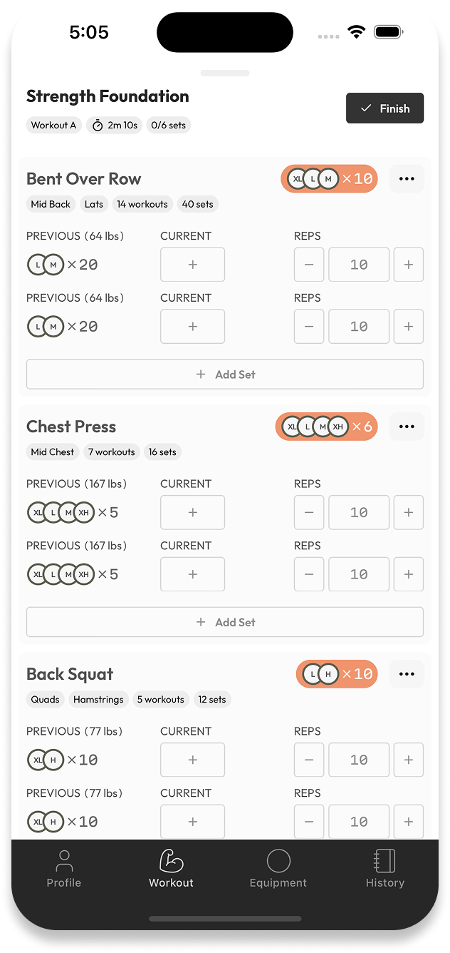
Task: Open Chest Press more options menu
Action: click(407, 427)
